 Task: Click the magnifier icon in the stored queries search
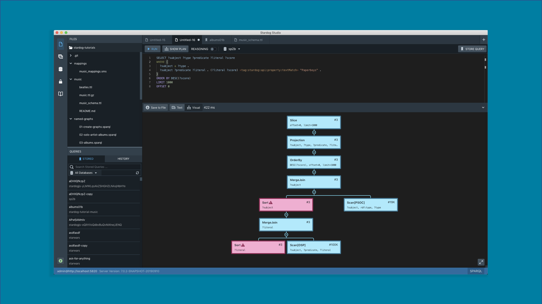tap(71, 167)
